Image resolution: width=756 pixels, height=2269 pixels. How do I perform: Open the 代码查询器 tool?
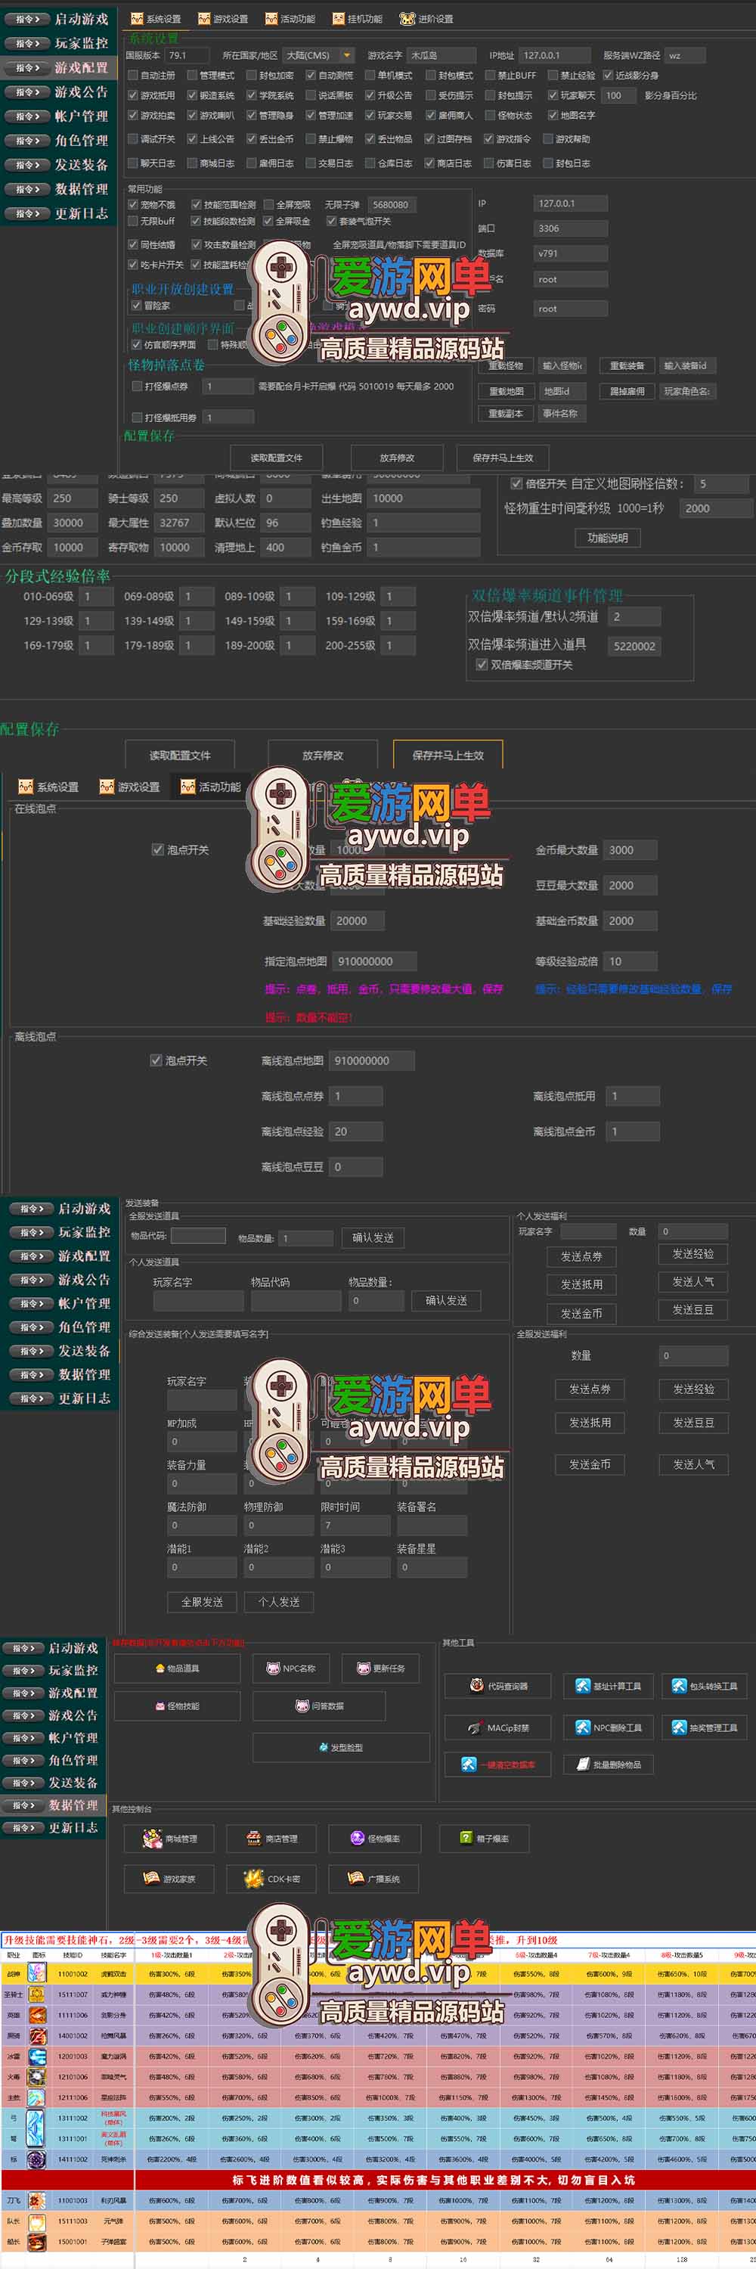498,1686
